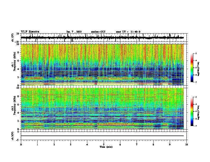Click the '4' tick on the Time axis
This screenshot has width=210, height=162.
click(87, 145)
